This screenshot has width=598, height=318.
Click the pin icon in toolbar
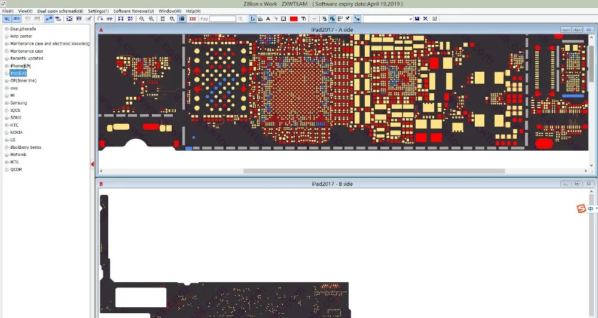click(x=347, y=19)
